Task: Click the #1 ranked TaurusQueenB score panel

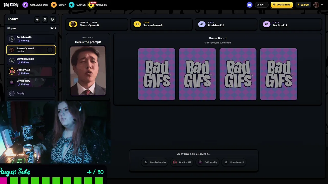Action: coord(161,24)
